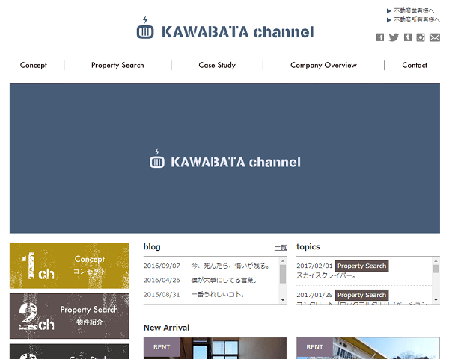Image resolution: width=449 pixels, height=359 pixels.
Task: Click the topics section heading
Action: (308, 247)
